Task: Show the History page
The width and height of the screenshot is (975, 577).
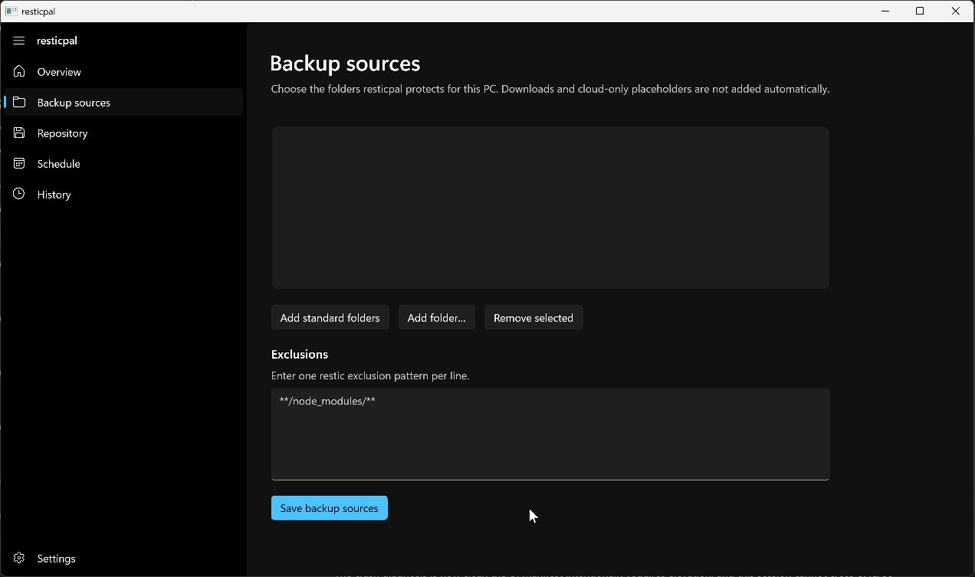Action: [123, 194]
